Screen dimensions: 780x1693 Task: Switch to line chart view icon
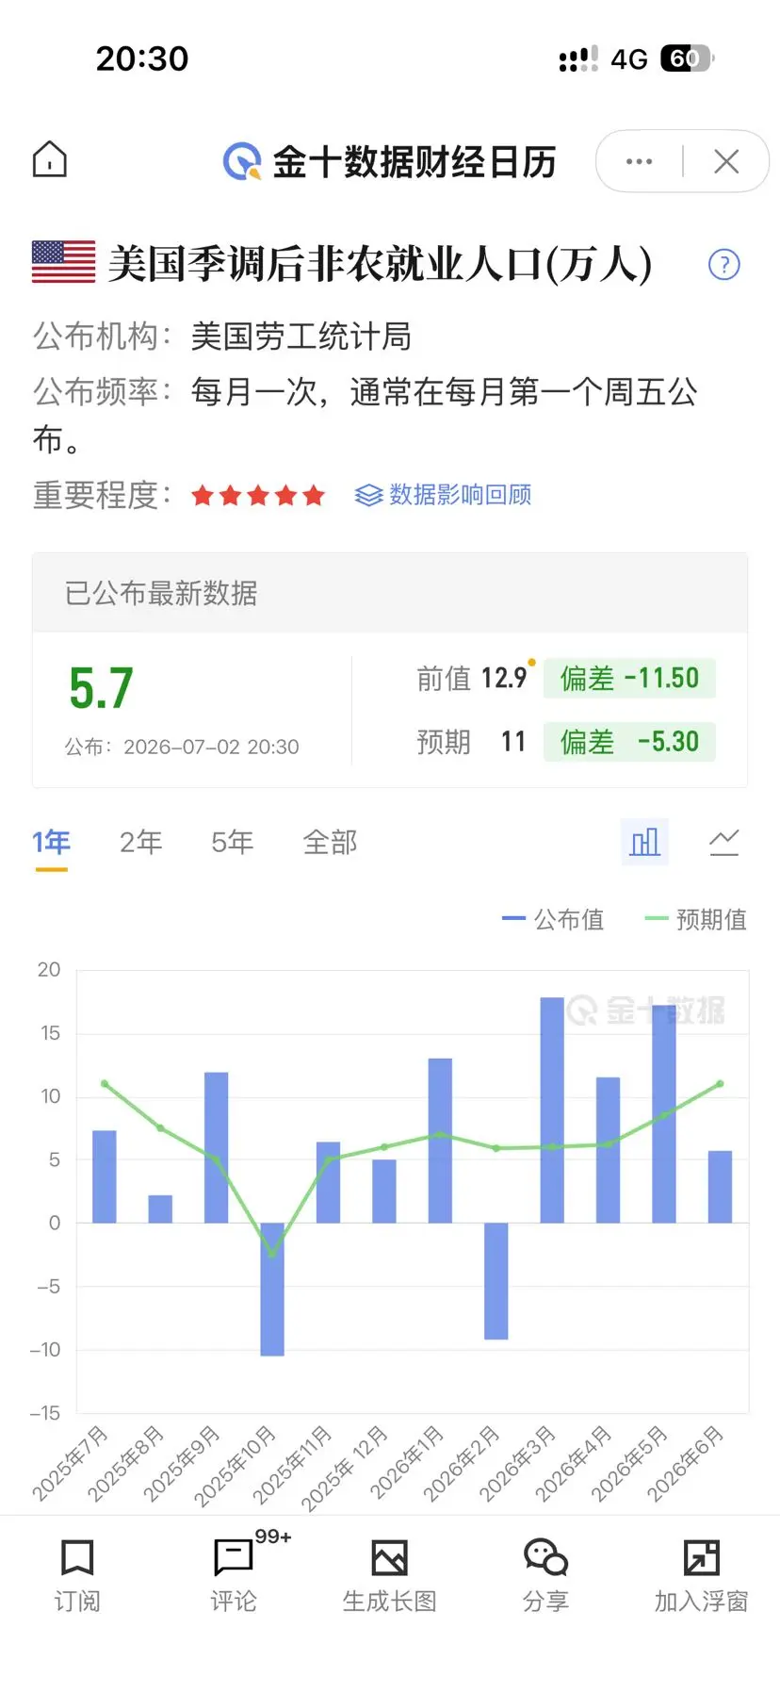[724, 842]
